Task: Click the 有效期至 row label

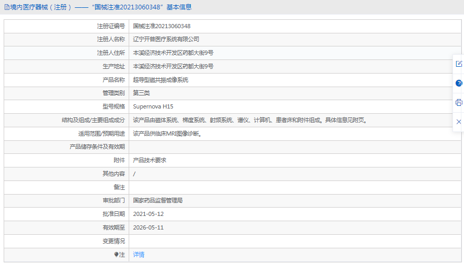Action: [114, 227]
